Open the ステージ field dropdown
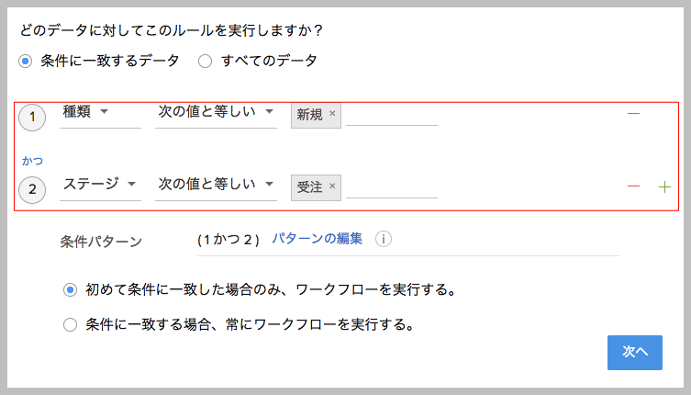 tap(99, 184)
